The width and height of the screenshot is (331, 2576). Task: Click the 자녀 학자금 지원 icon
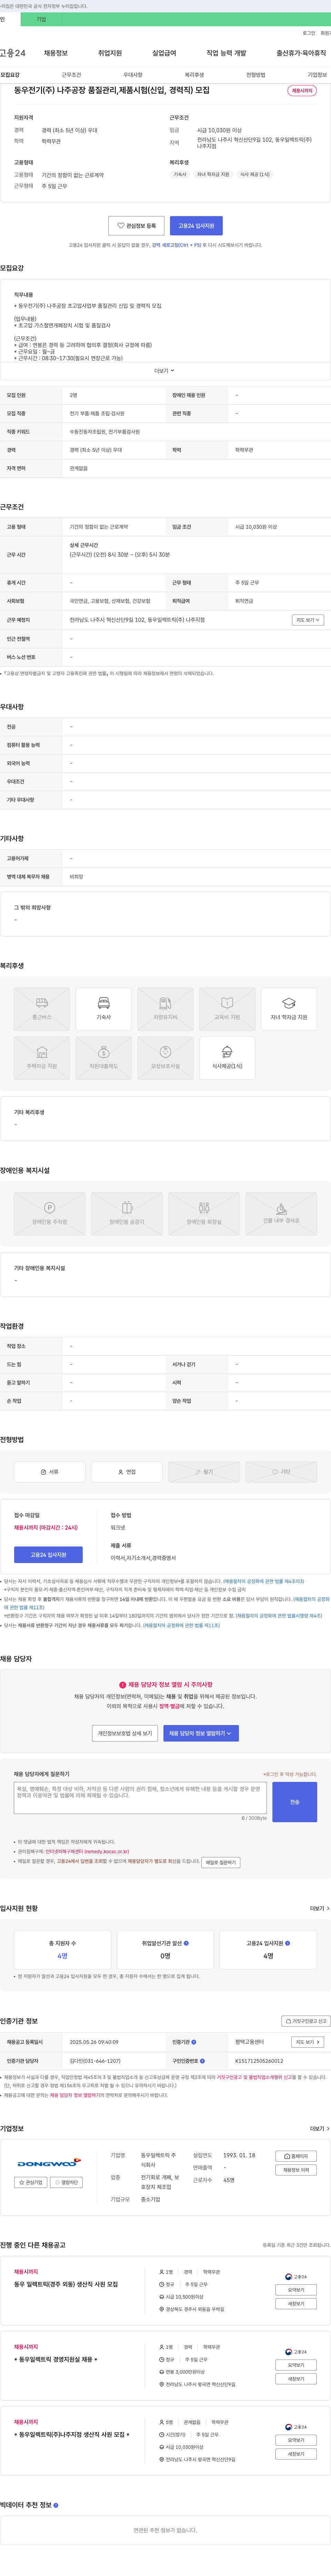click(289, 1009)
